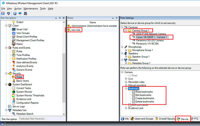Click the Microphones category icon
This screenshot has height=126, width=200.
(126, 47)
